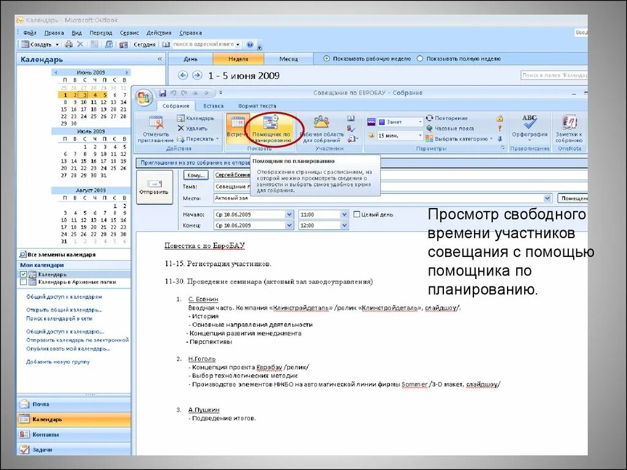Open help with the blue question icon
Viewport: 627px width, 470px height.
[x=250, y=44]
